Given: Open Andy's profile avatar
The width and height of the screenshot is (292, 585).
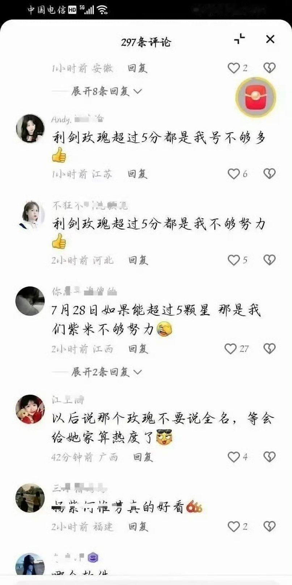Looking at the screenshot, I should [x=30, y=128].
